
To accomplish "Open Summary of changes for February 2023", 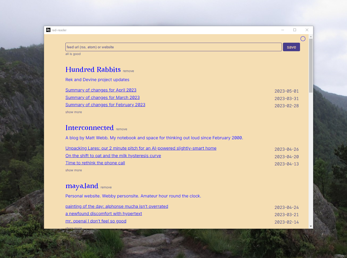I will pyautogui.click(x=105, y=105).
